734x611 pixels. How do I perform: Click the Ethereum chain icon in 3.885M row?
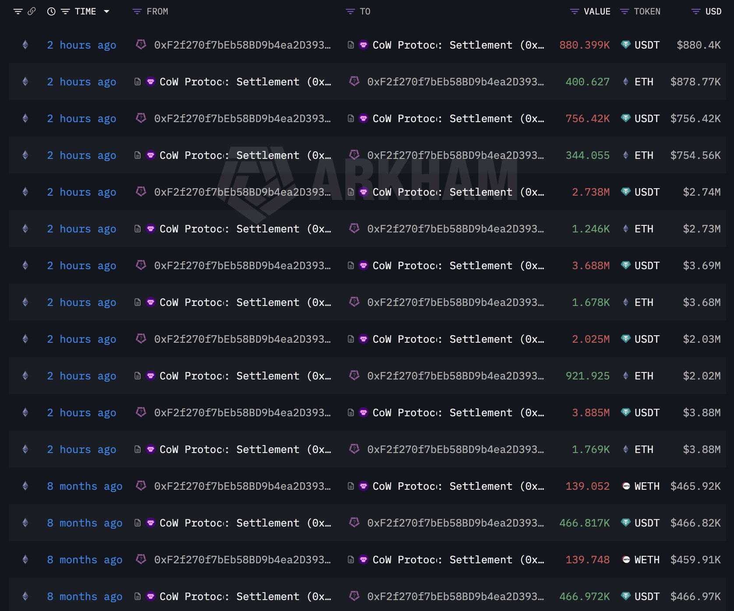[x=25, y=413]
